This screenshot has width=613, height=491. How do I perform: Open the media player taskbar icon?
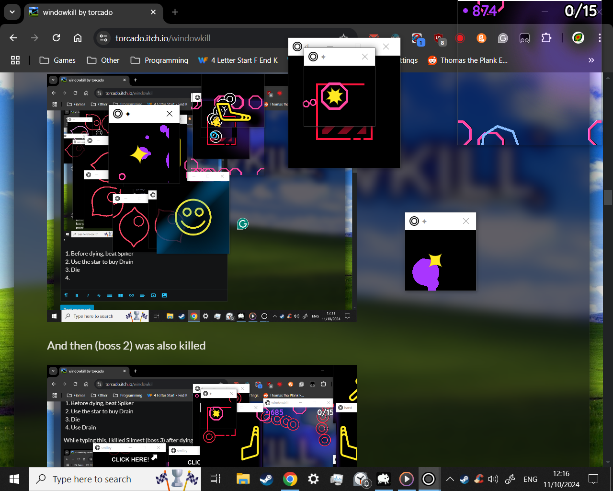[x=406, y=479]
